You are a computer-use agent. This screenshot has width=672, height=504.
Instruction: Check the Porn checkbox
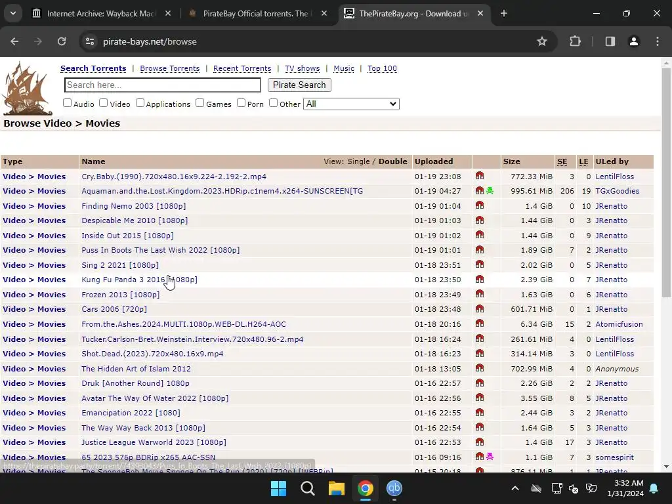[241, 103]
